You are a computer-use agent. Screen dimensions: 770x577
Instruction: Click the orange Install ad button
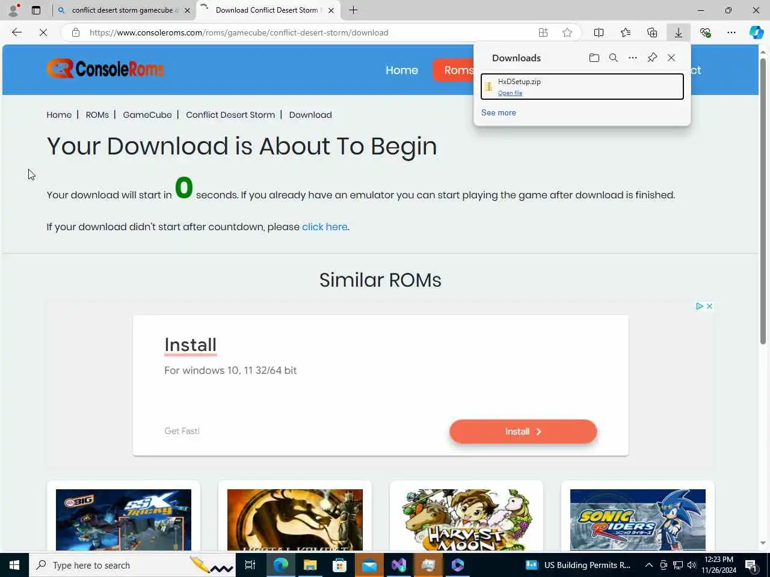523,432
